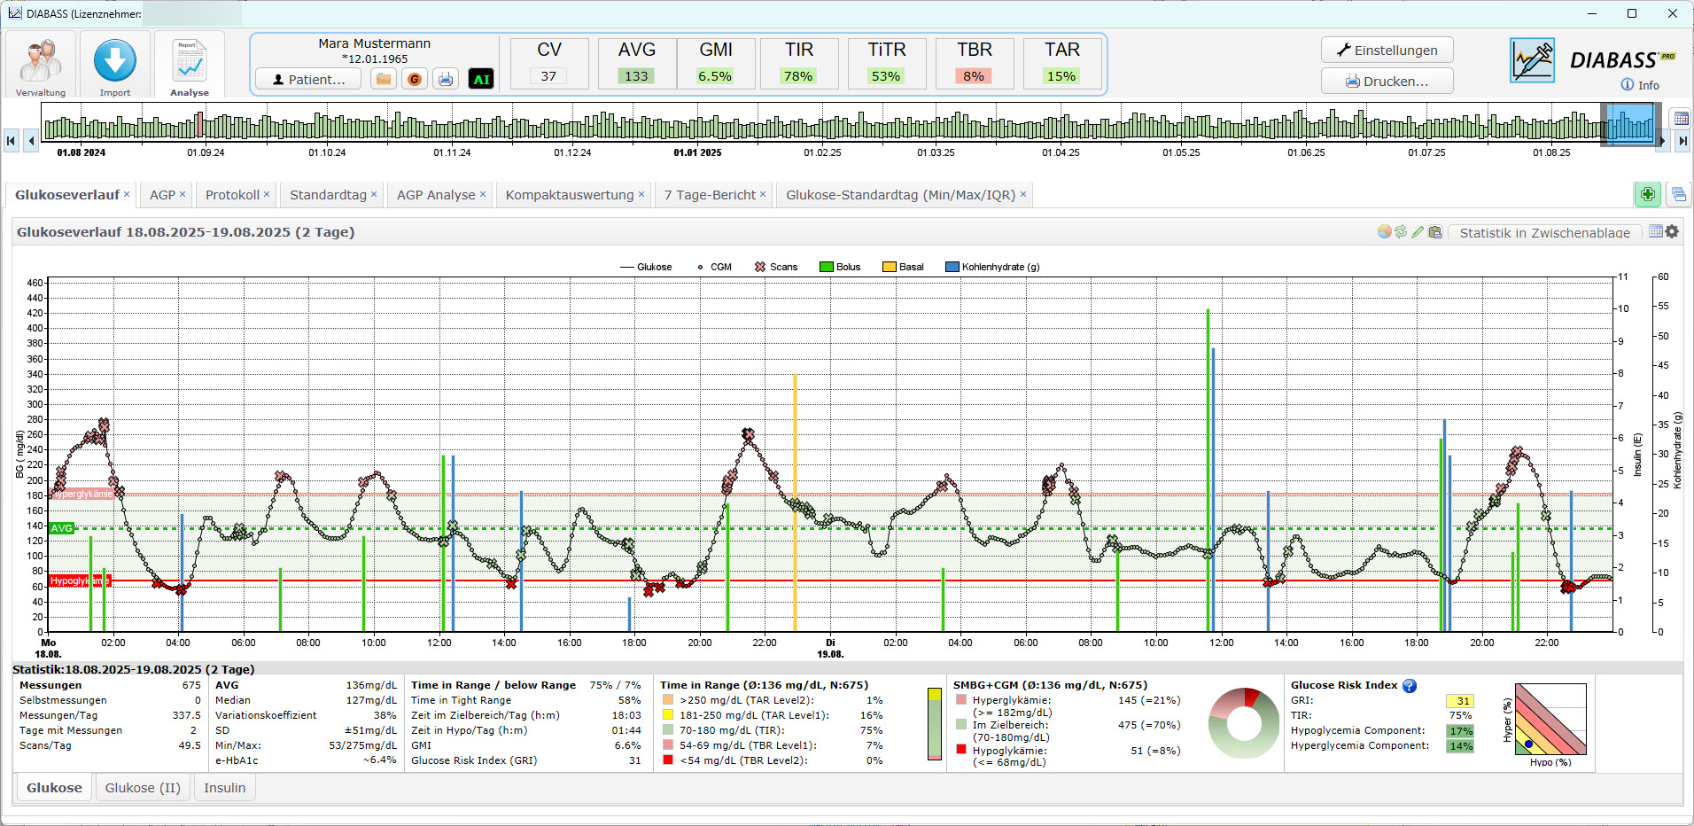The height and width of the screenshot is (826, 1694).
Task: Open chart settings gear icon
Action: [1672, 232]
